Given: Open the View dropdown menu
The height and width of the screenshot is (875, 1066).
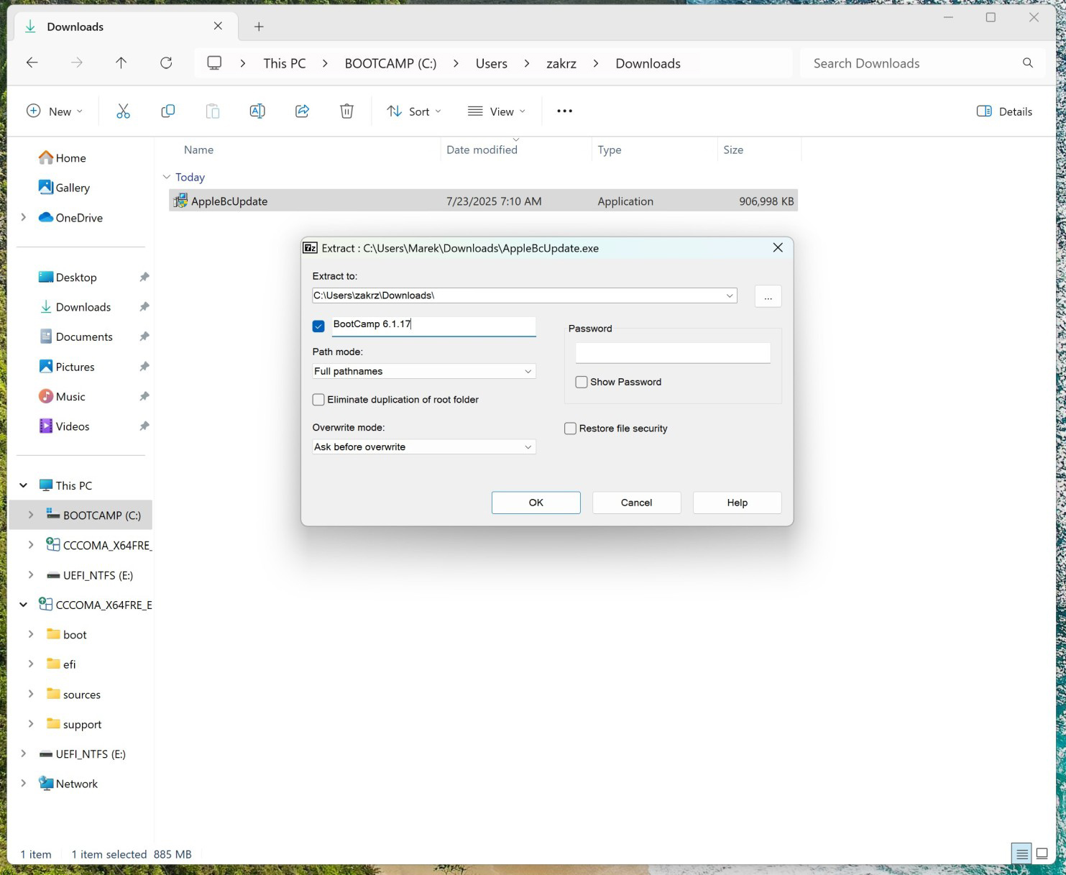Looking at the screenshot, I should coord(497,111).
